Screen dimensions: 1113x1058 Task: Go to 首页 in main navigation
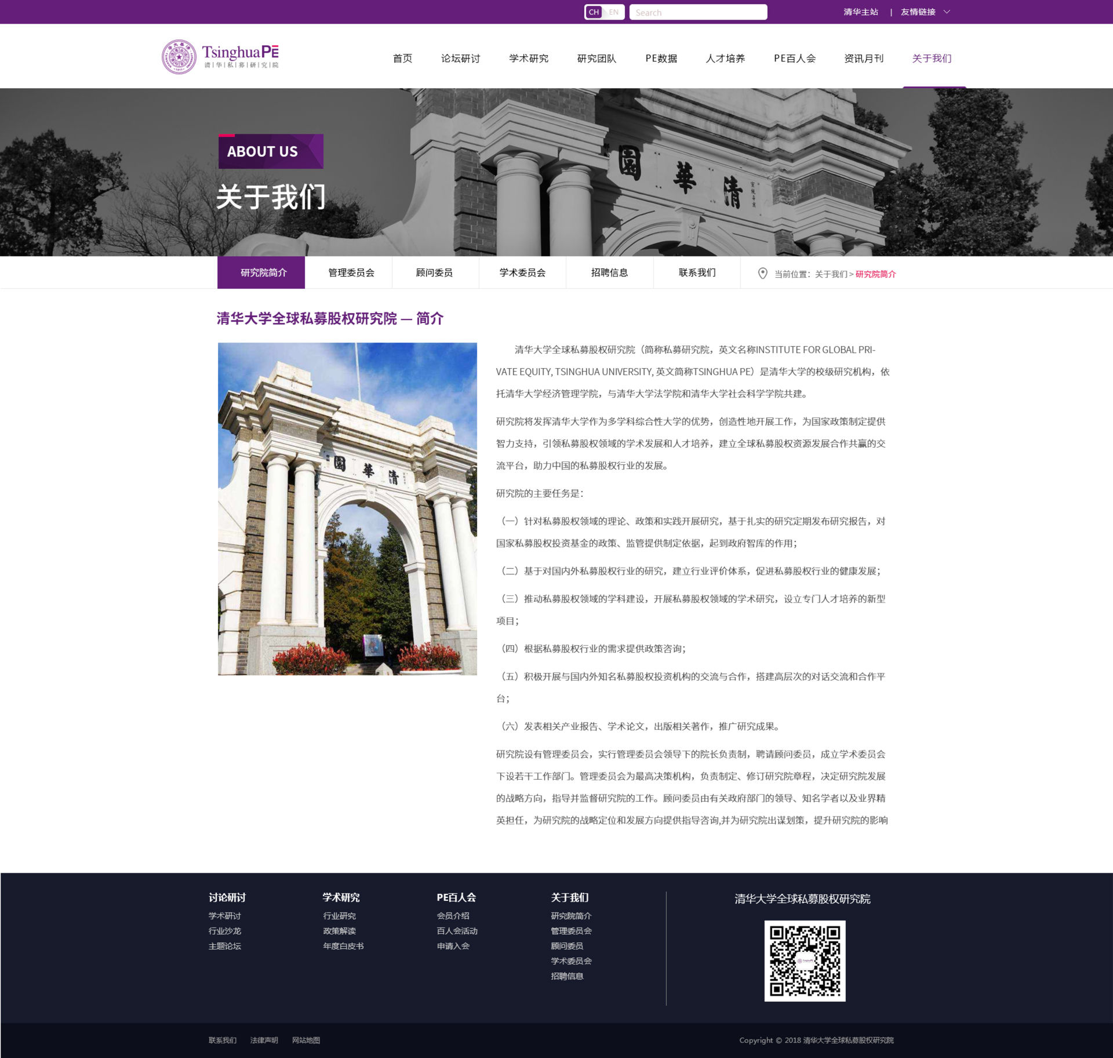[x=402, y=59]
